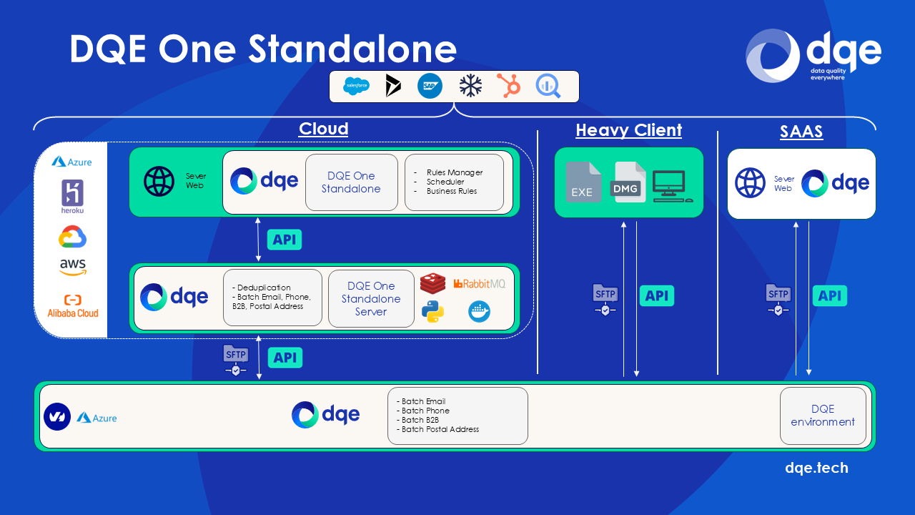Click the SFTP icon under Heavy Client
The height and width of the screenshot is (515, 915).
605,300
